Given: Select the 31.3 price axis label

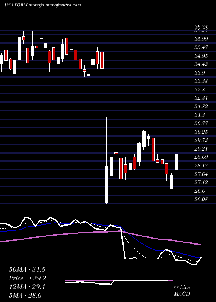Looking at the screenshot, I should point(200,115).
